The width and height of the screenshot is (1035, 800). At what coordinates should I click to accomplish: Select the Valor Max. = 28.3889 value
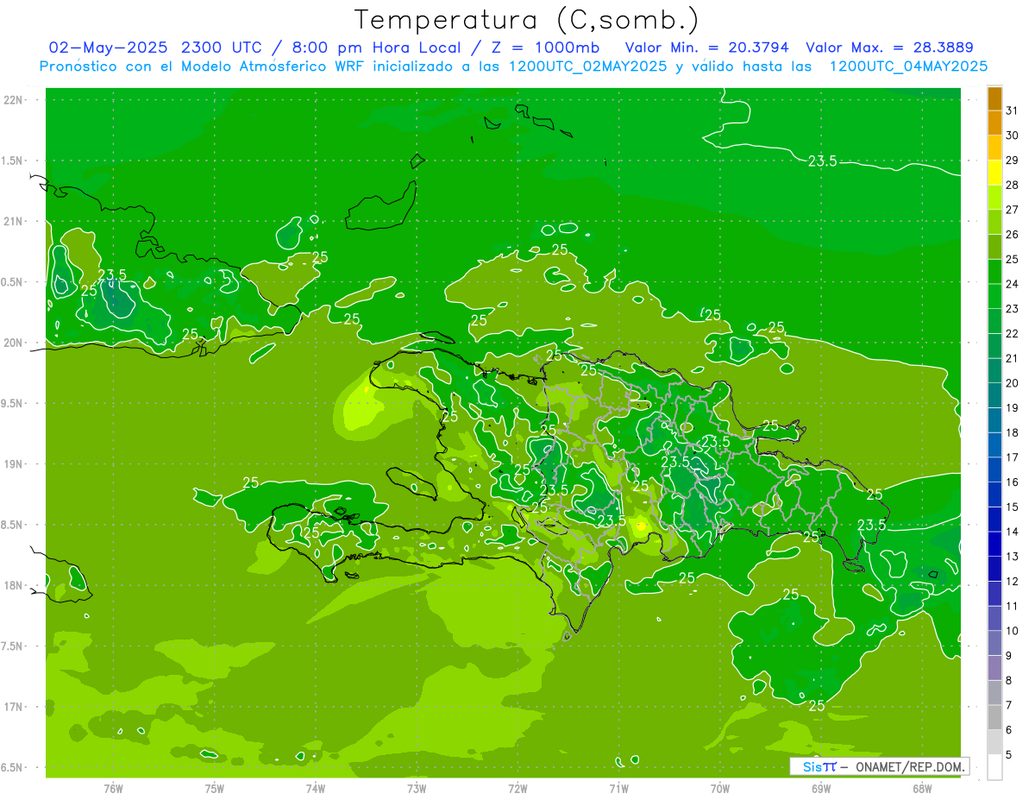888,47
